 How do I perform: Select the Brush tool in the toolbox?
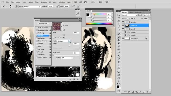119,37
